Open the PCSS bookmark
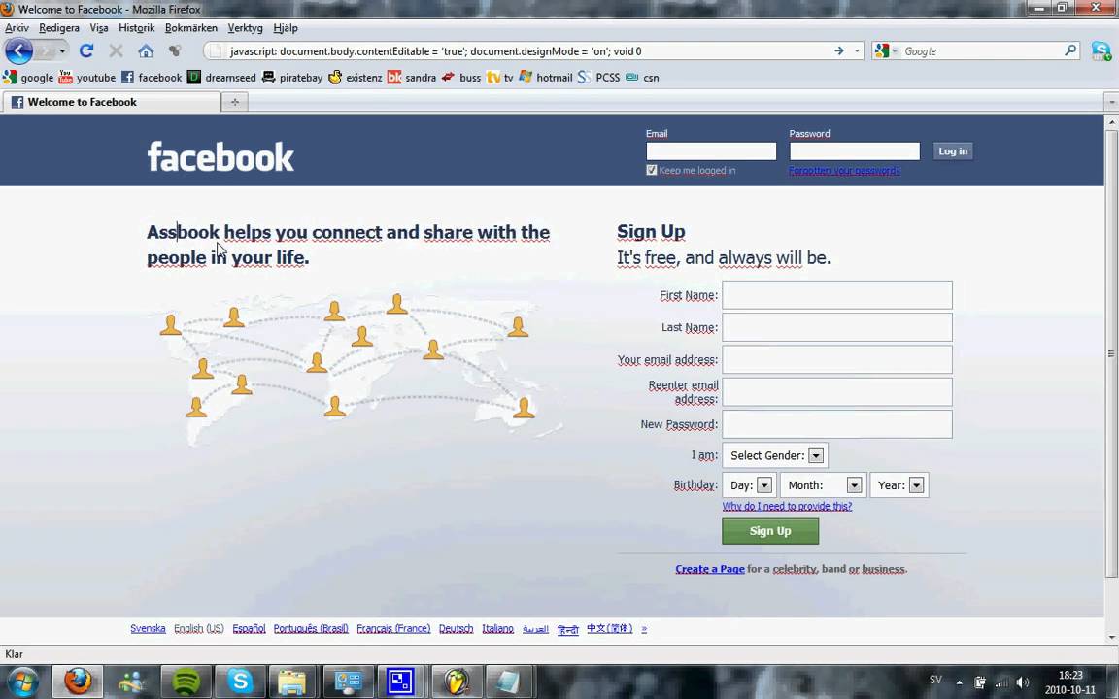1119x699 pixels. coord(598,77)
